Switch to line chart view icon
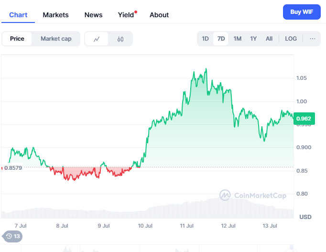Image resolution: width=326 pixels, height=252 pixels. (x=97, y=39)
